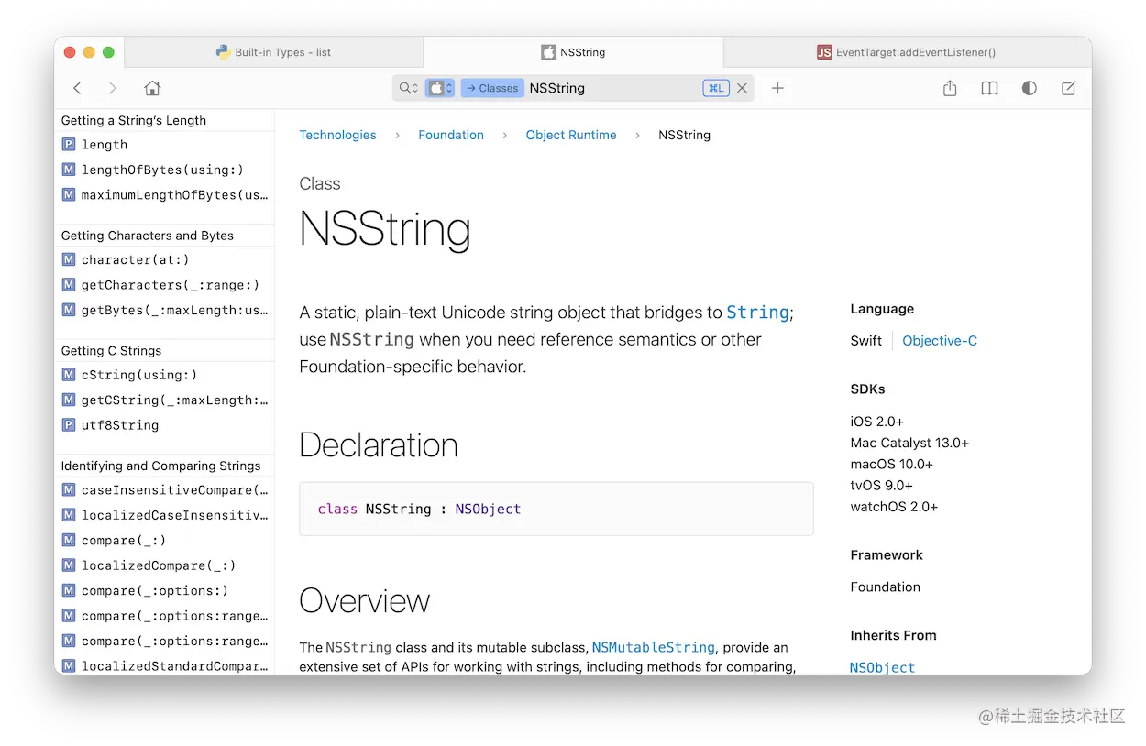Click the Object Runtime breadcrumb
This screenshot has height=746, width=1146.
[571, 135]
